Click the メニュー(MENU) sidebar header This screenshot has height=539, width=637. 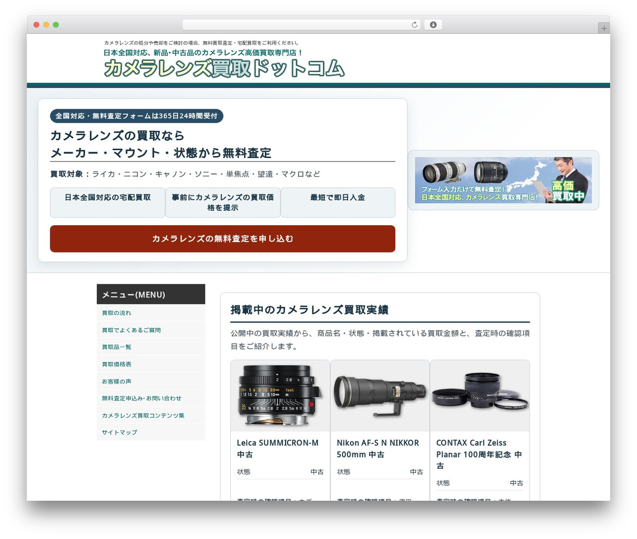point(151,294)
